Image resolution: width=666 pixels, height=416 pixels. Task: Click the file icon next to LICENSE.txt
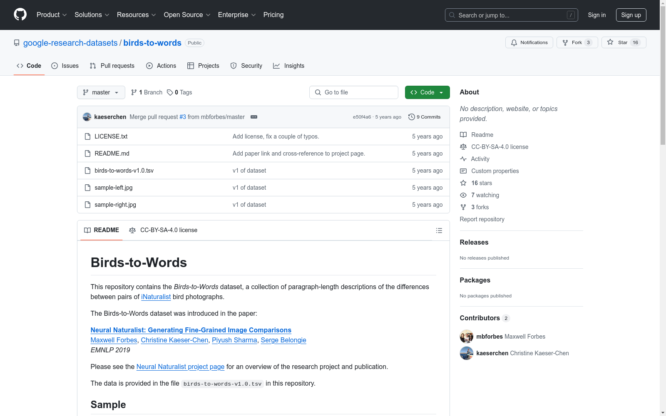87,136
